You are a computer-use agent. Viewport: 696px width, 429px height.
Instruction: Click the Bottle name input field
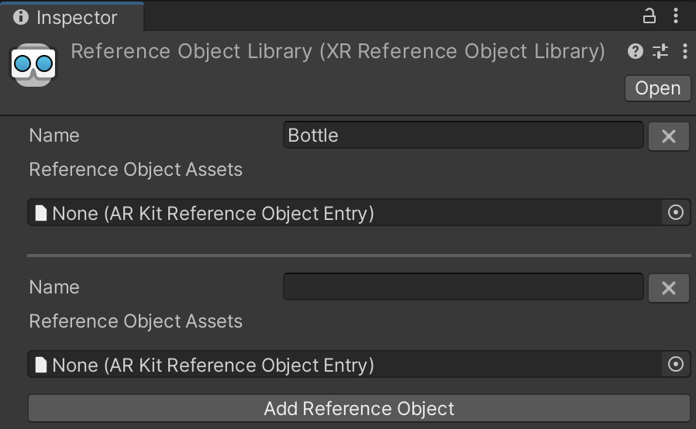[x=463, y=136]
